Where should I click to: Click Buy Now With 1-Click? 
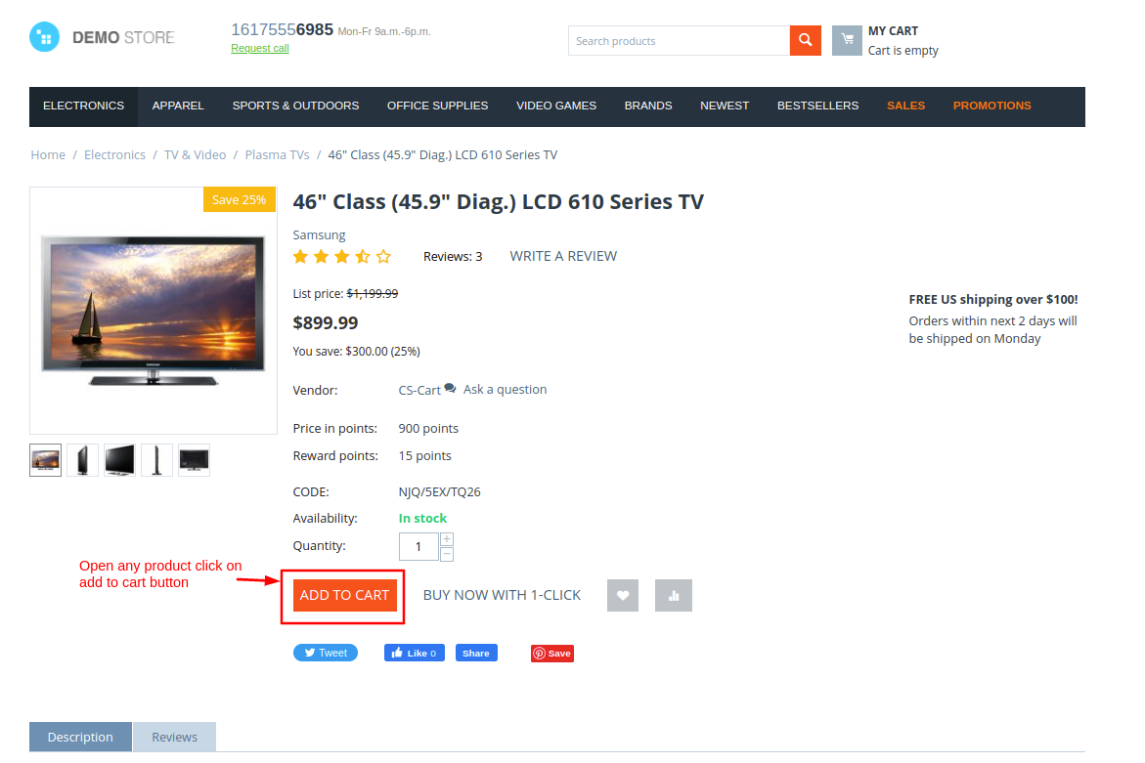click(502, 595)
